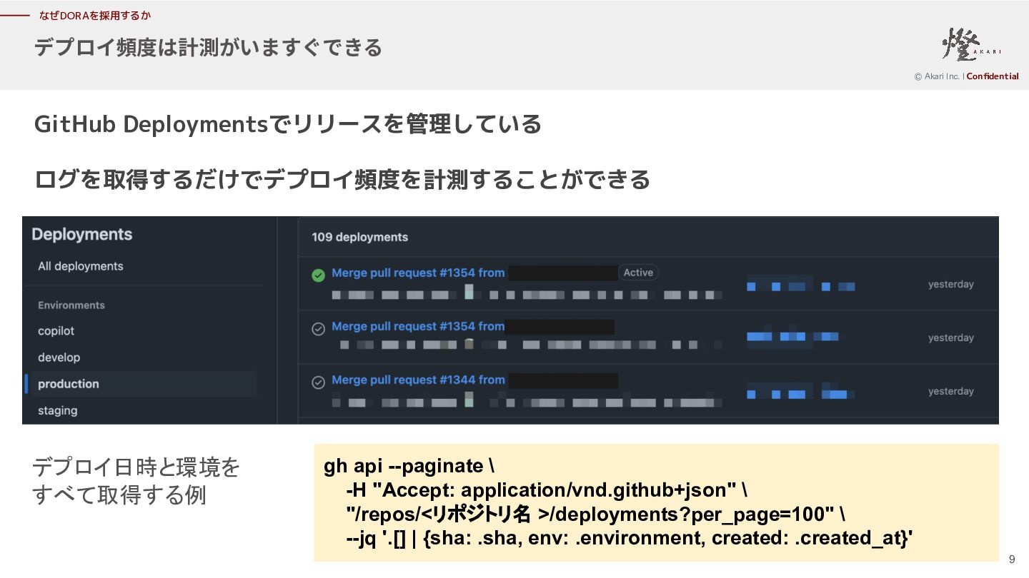Click the Active status badge

[638, 273]
